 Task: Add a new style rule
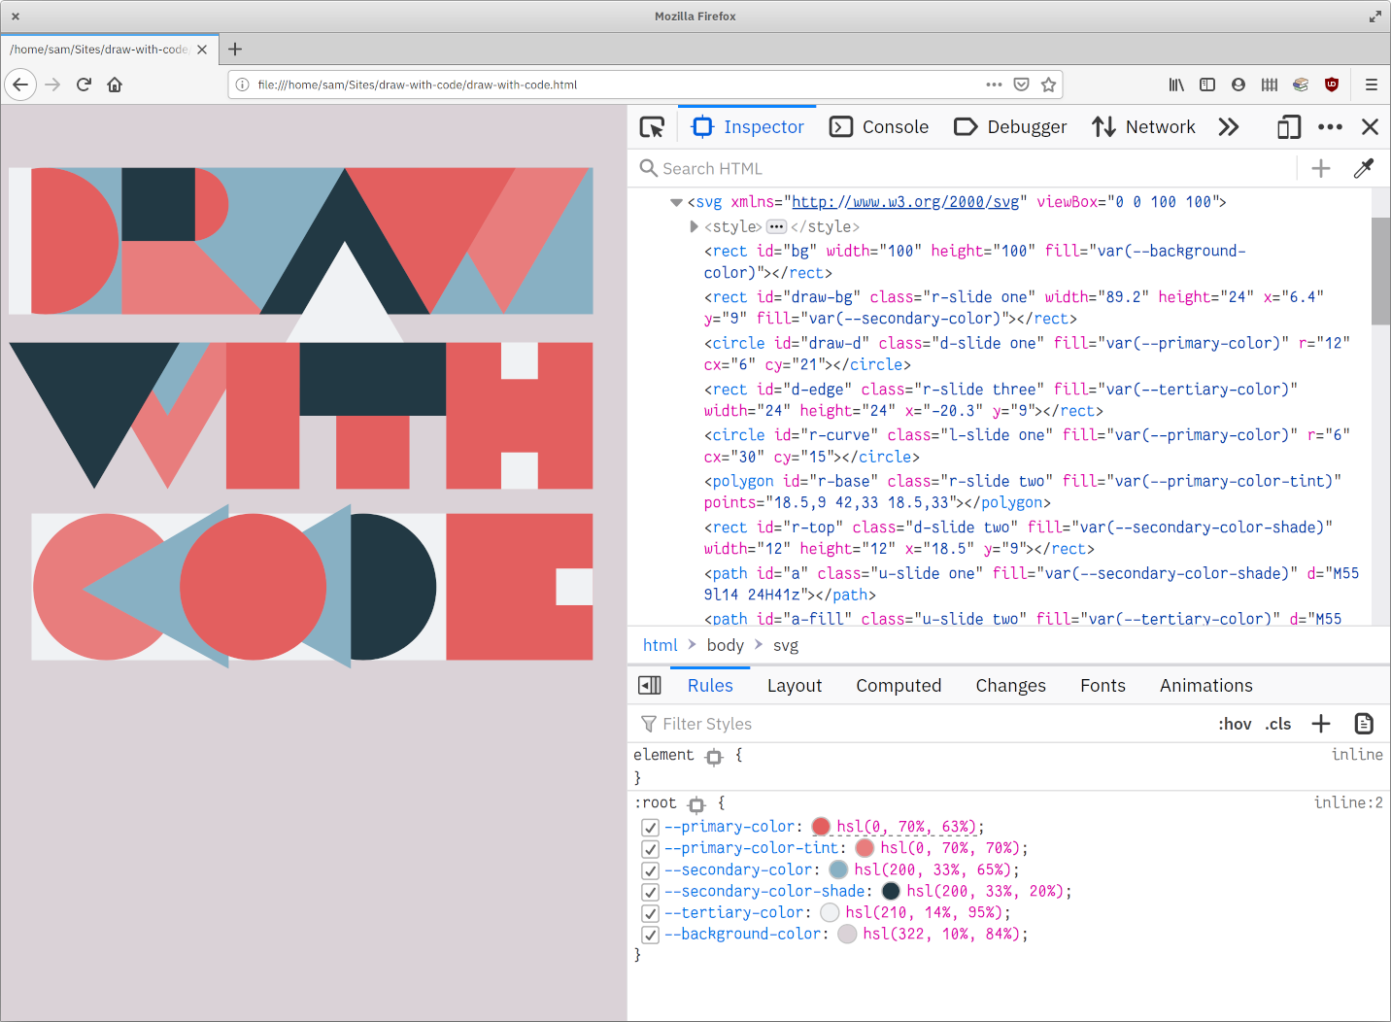[x=1320, y=724]
